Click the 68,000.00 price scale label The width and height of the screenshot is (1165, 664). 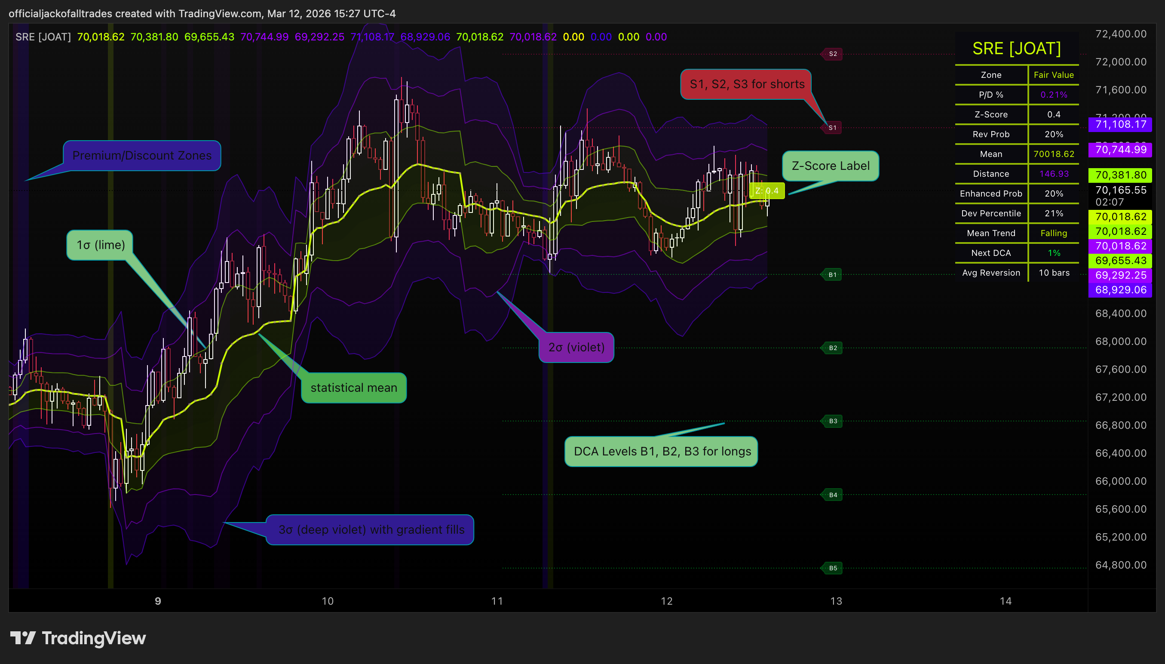pyautogui.click(x=1121, y=341)
